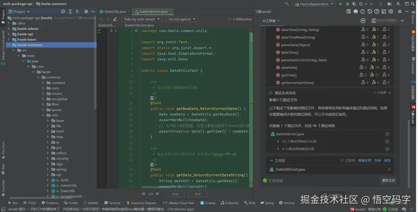This screenshot has width=418, height=212.
Task: Expand the haole-admin module
Action: click(x=9, y=29)
